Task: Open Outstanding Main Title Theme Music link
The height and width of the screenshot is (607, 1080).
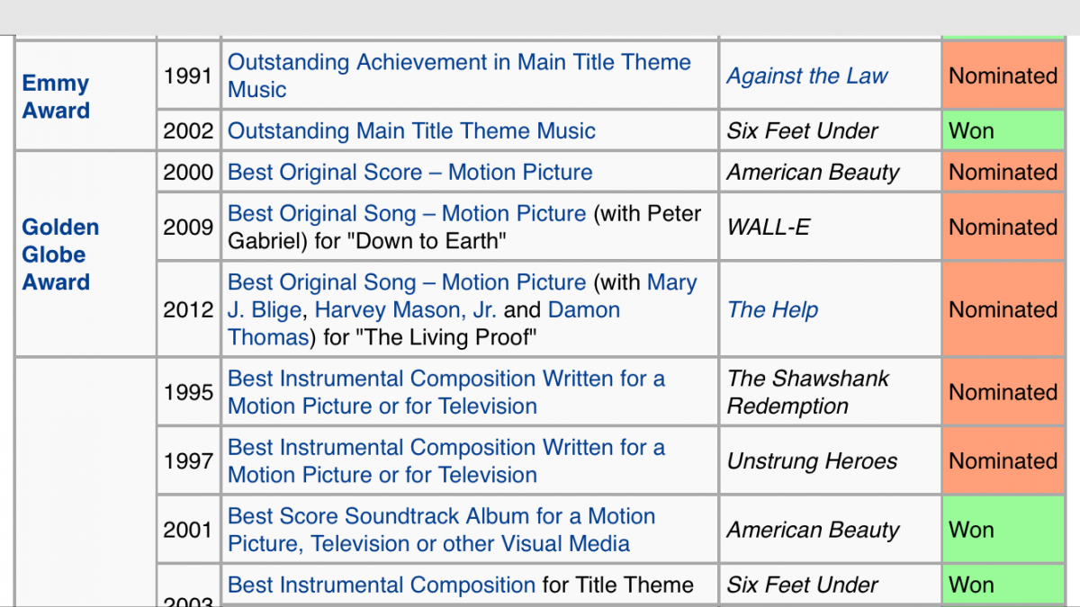Action: pos(411,131)
